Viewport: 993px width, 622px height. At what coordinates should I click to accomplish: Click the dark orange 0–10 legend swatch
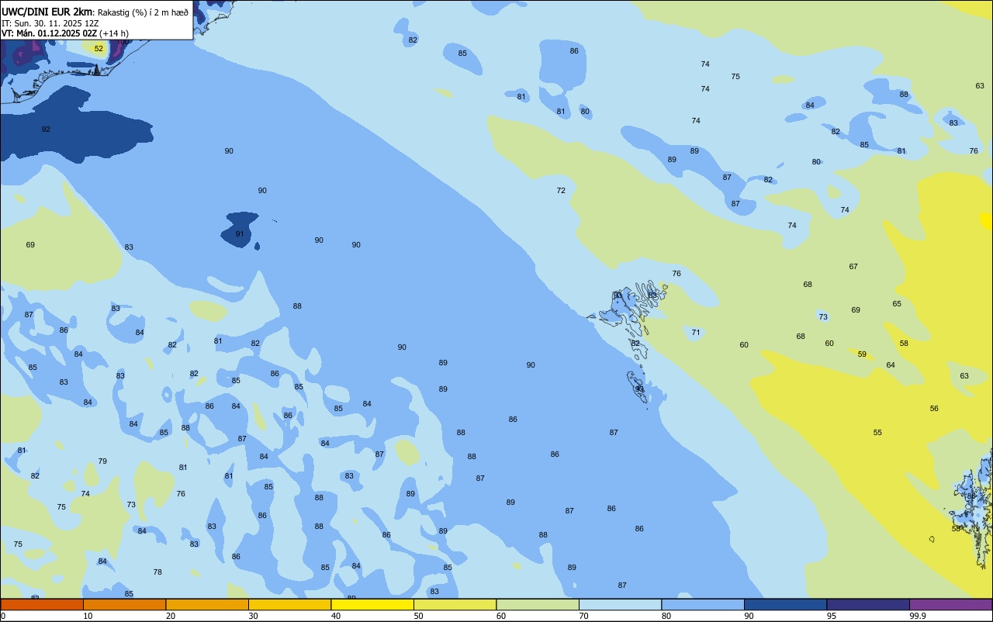[x=42, y=604]
